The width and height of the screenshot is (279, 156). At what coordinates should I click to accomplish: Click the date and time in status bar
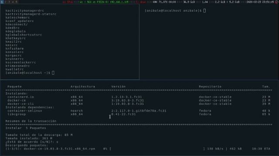260,2
